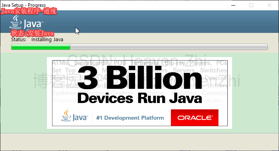The image size is (279, 151).
Task: Minimize the Java Setup window
Action: click(x=233, y=5)
